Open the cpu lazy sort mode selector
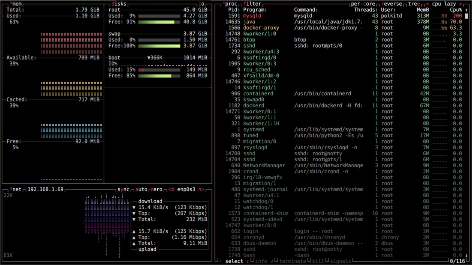Viewport: 472px width, 265px height. point(444,4)
